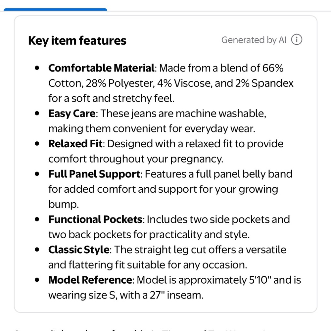This screenshot has height=331, width=331.
Task: Click the Comfortable Material bold label
Action: [101, 68]
